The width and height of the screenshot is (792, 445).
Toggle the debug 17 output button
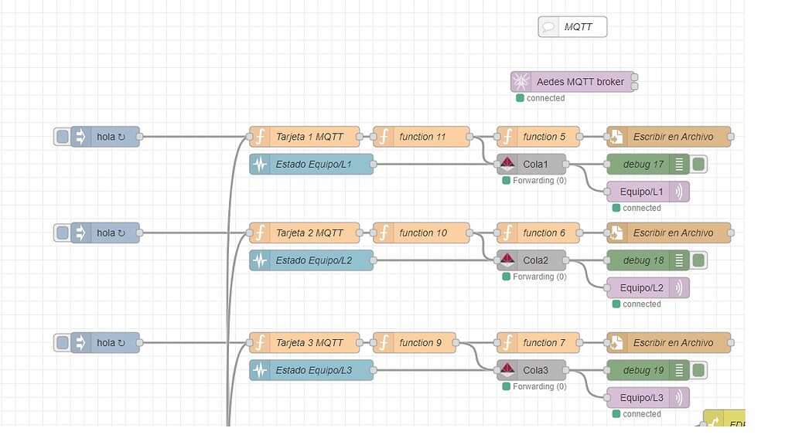click(698, 163)
